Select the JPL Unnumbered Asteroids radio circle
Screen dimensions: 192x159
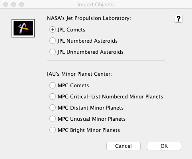tap(53, 52)
